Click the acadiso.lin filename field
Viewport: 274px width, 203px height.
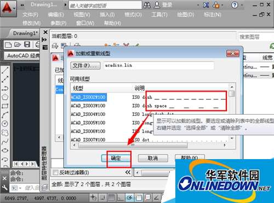[159, 65]
